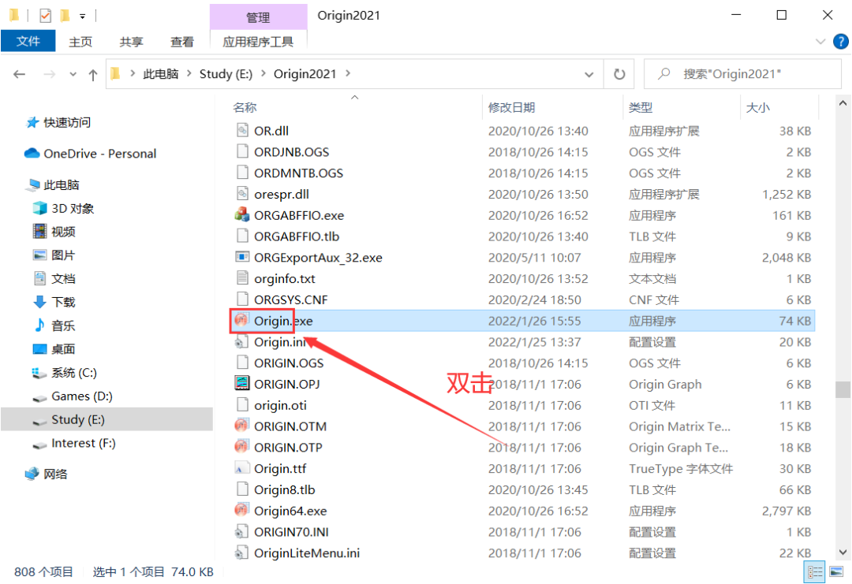Switch to the 共享 ribbon tab
Viewport: 852px width, 584px height.
click(x=132, y=42)
